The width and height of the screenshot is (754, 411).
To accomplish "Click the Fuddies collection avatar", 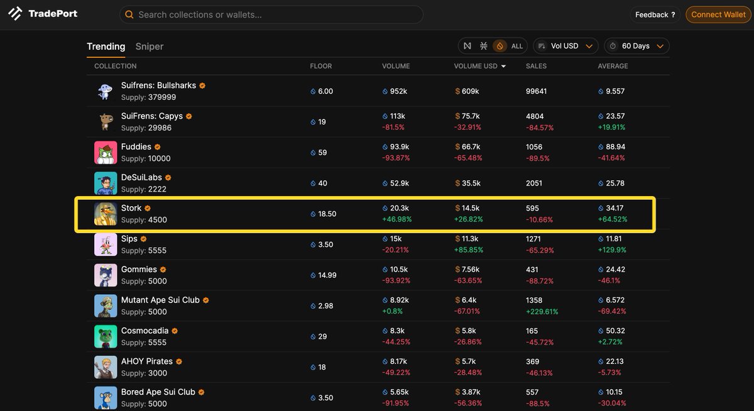I will coord(106,153).
